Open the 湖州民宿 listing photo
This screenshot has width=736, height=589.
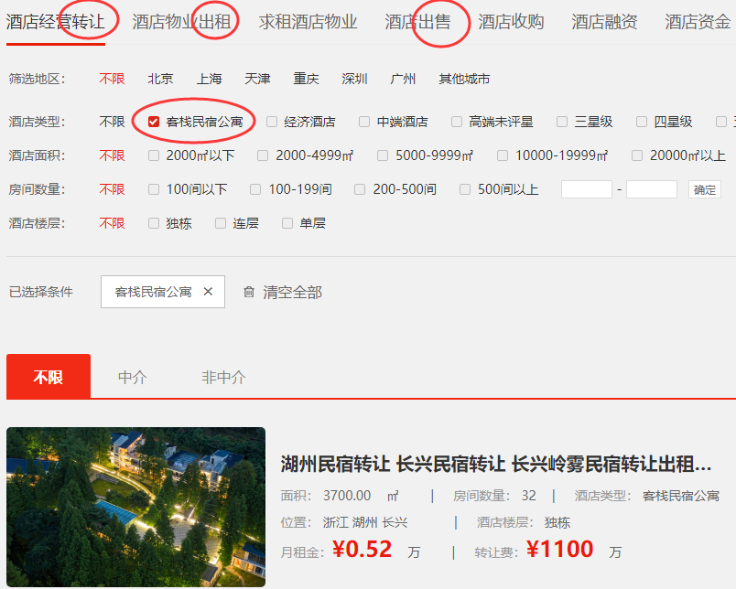pyautogui.click(x=136, y=507)
